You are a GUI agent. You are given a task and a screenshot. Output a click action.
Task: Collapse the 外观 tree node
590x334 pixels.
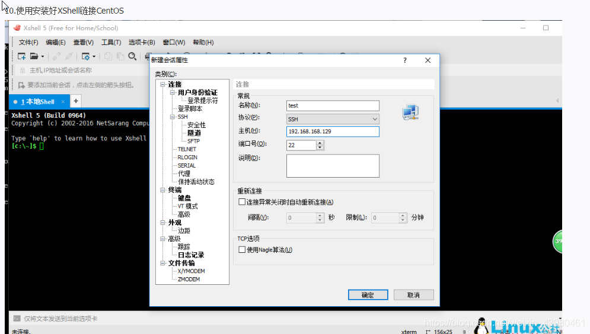[x=162, y=223]
